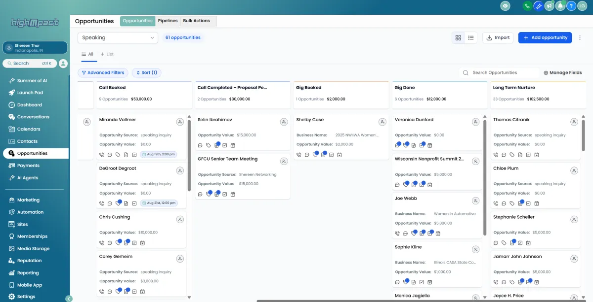Open the Speaking pipeline dropdown

pos(118,37)
